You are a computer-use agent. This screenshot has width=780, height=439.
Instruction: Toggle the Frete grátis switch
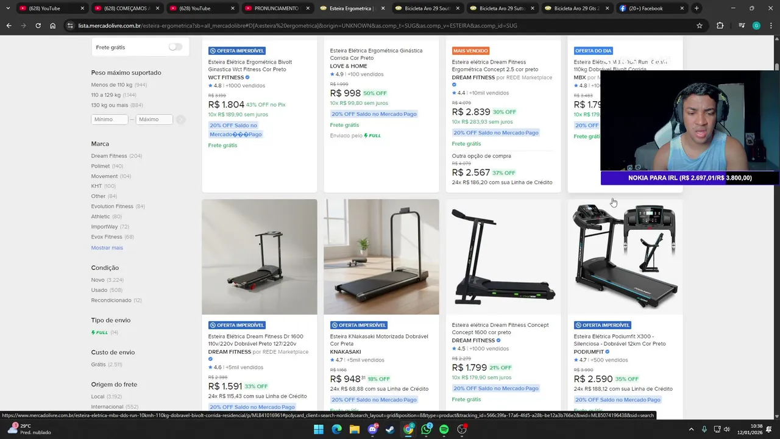point(175,47)
